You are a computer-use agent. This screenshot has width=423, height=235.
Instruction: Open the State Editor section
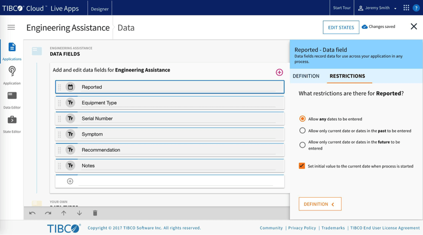pyautogui.click(x=12, y=124)
